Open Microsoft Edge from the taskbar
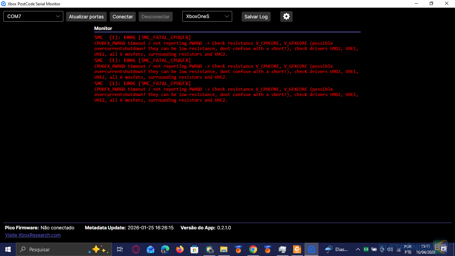This screenshot has width=455, height=256. pos(165,249)
